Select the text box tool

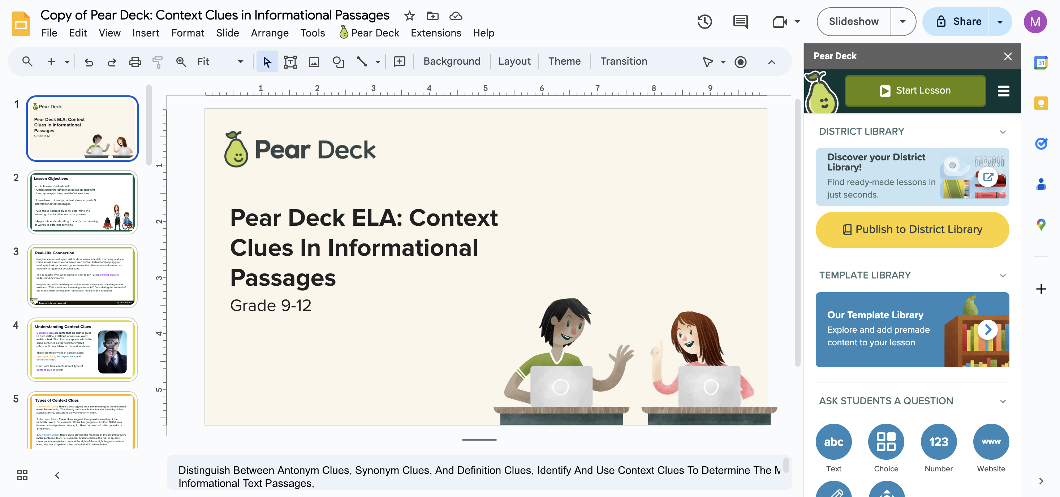pyautogui.click(x=290, y=62)
